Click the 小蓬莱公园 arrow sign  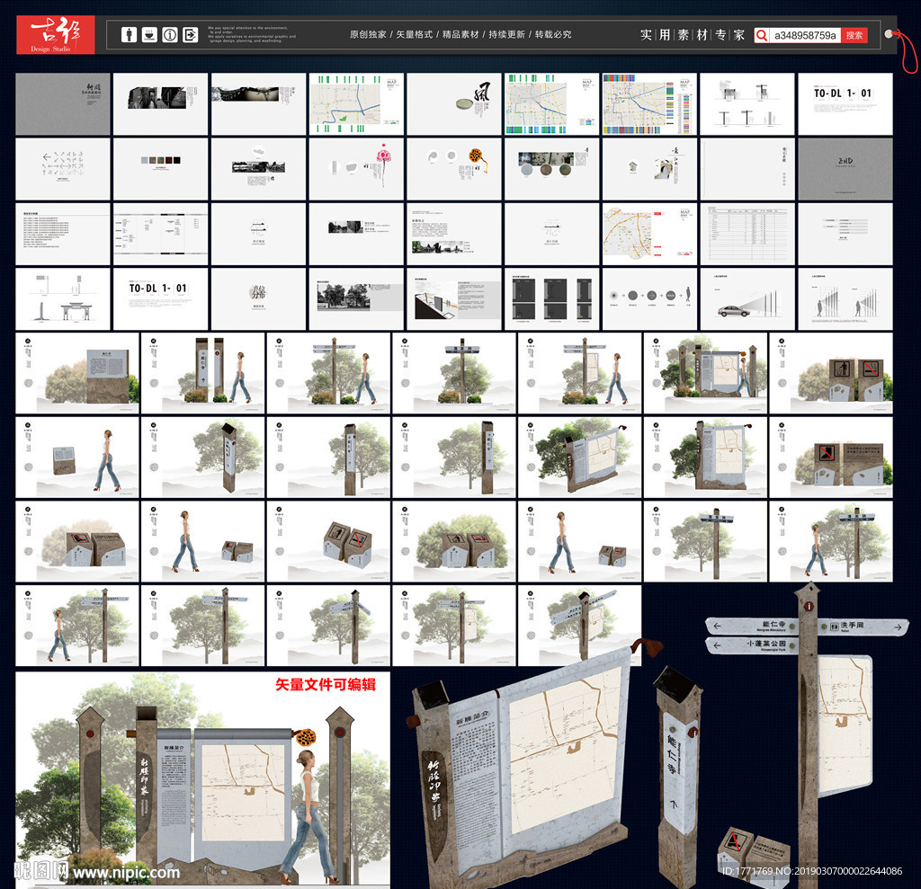point(753,645)
